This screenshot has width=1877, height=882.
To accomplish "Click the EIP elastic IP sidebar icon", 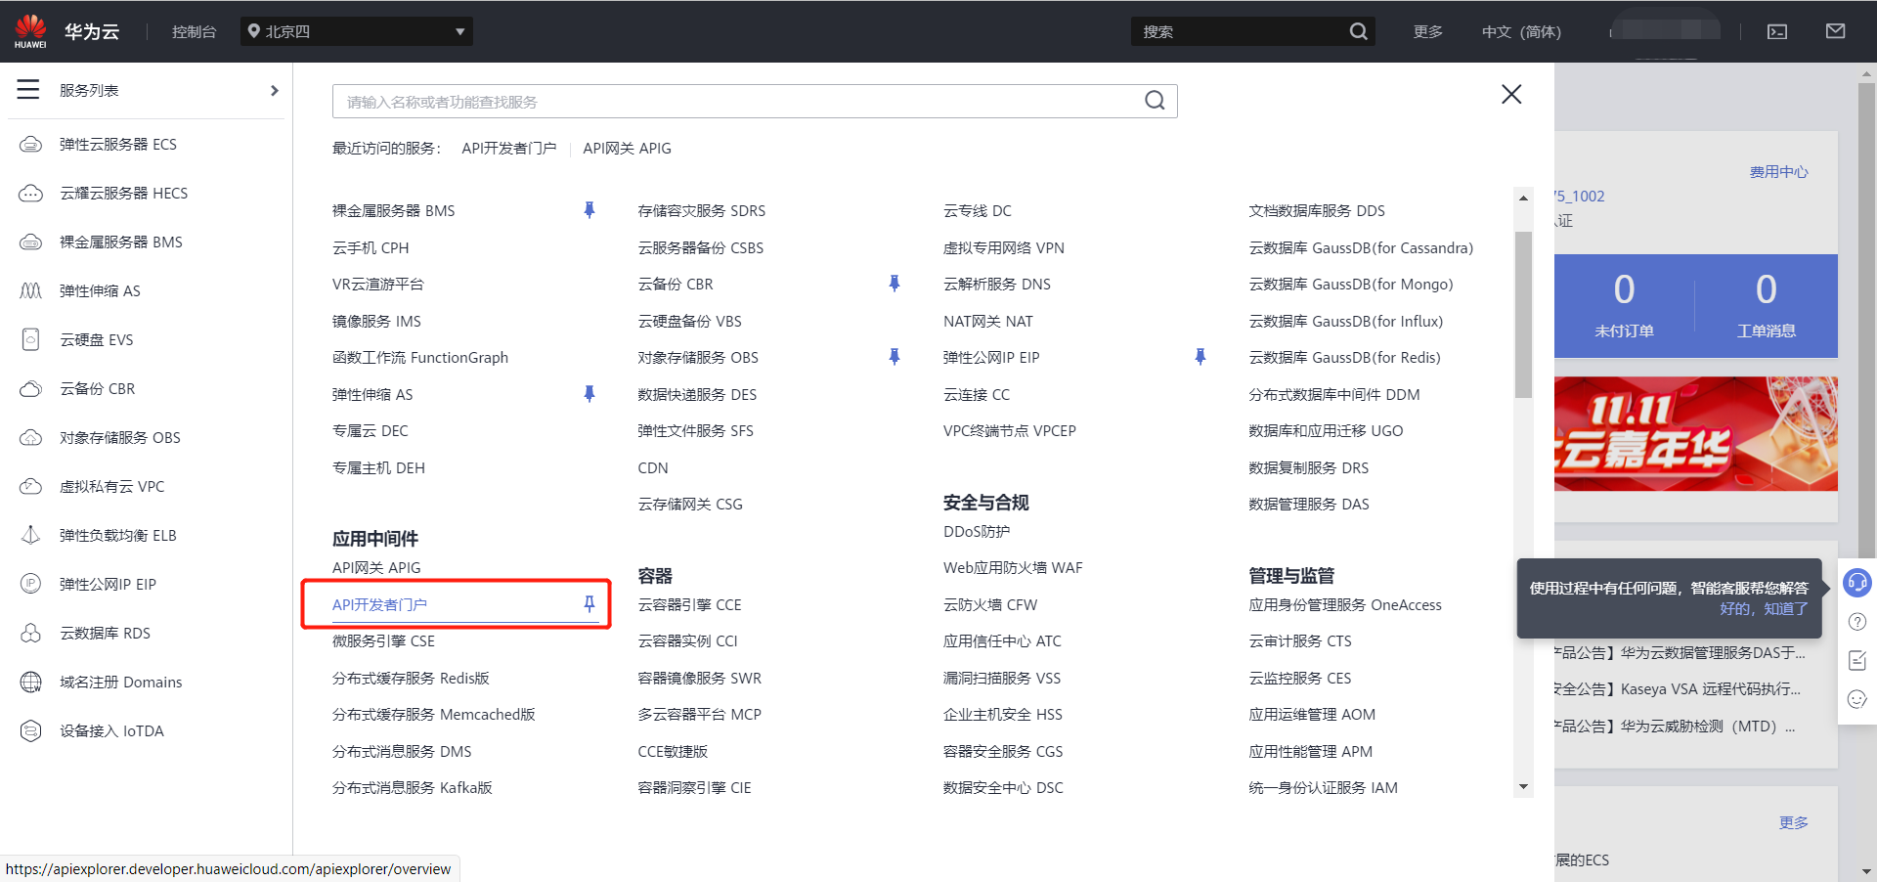I will (x=31, y=585).
